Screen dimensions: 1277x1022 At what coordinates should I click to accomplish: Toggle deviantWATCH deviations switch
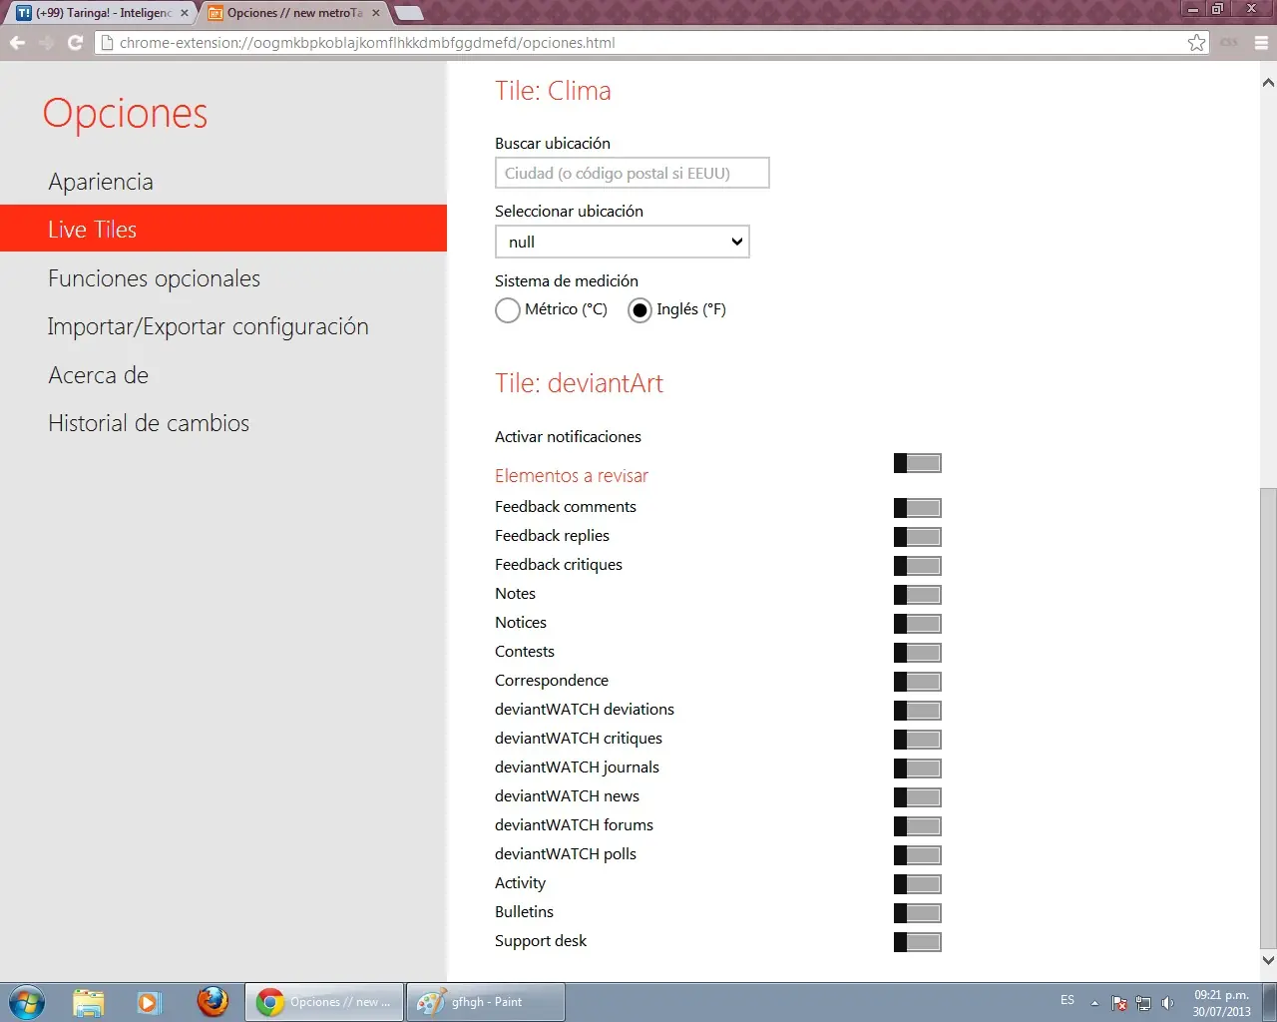click(x=918, y=711)
